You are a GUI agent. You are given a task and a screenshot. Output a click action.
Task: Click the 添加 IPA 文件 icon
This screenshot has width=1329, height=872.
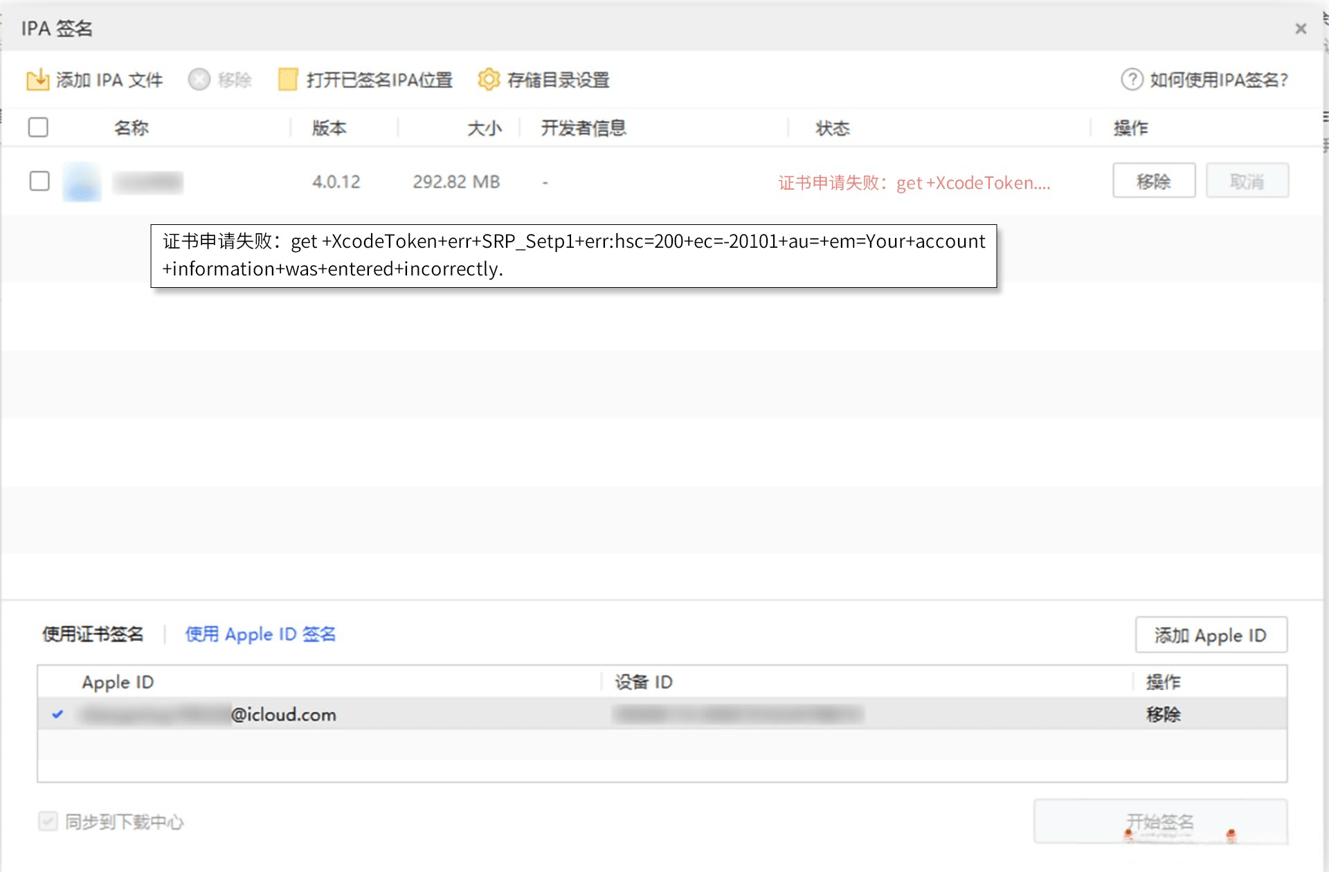(39, 79)
